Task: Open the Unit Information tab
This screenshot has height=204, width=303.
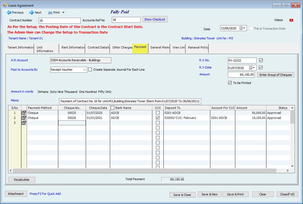Action: click(x=46, y=49)
